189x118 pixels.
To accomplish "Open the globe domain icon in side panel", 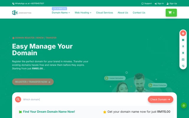I will point(183,33).
